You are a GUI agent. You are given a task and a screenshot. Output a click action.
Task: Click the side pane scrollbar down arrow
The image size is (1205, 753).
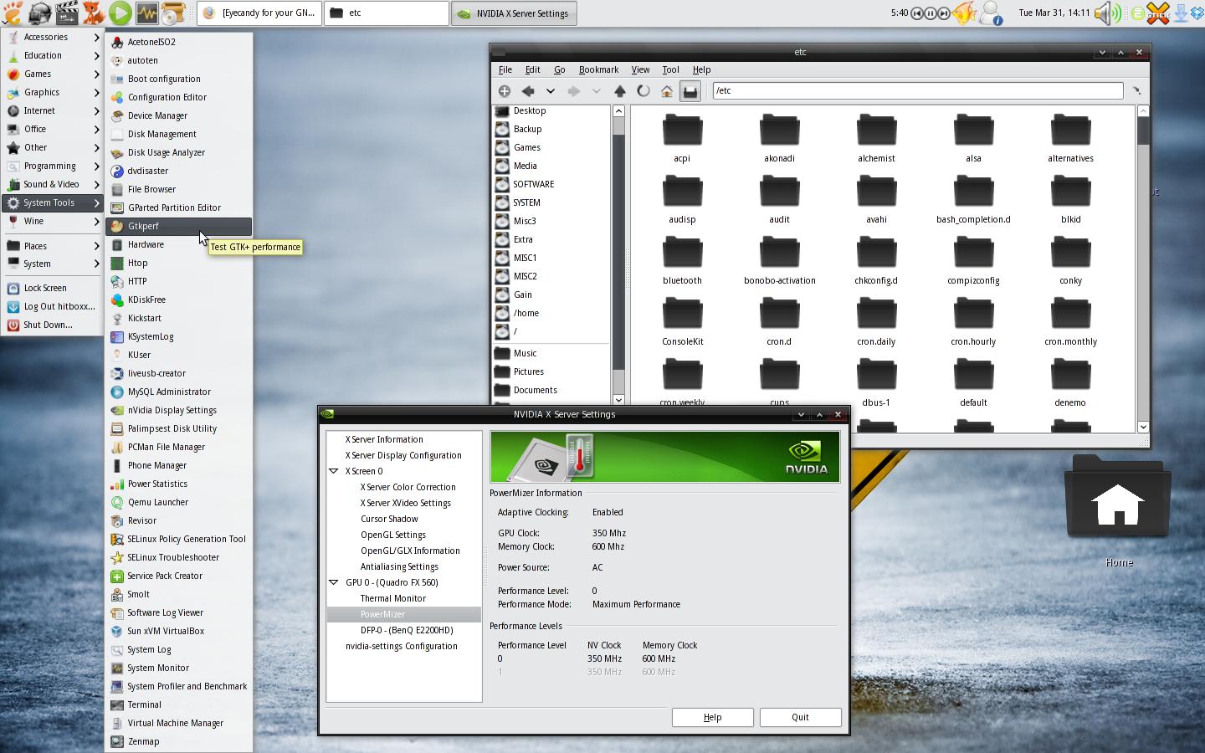point(618,399)
